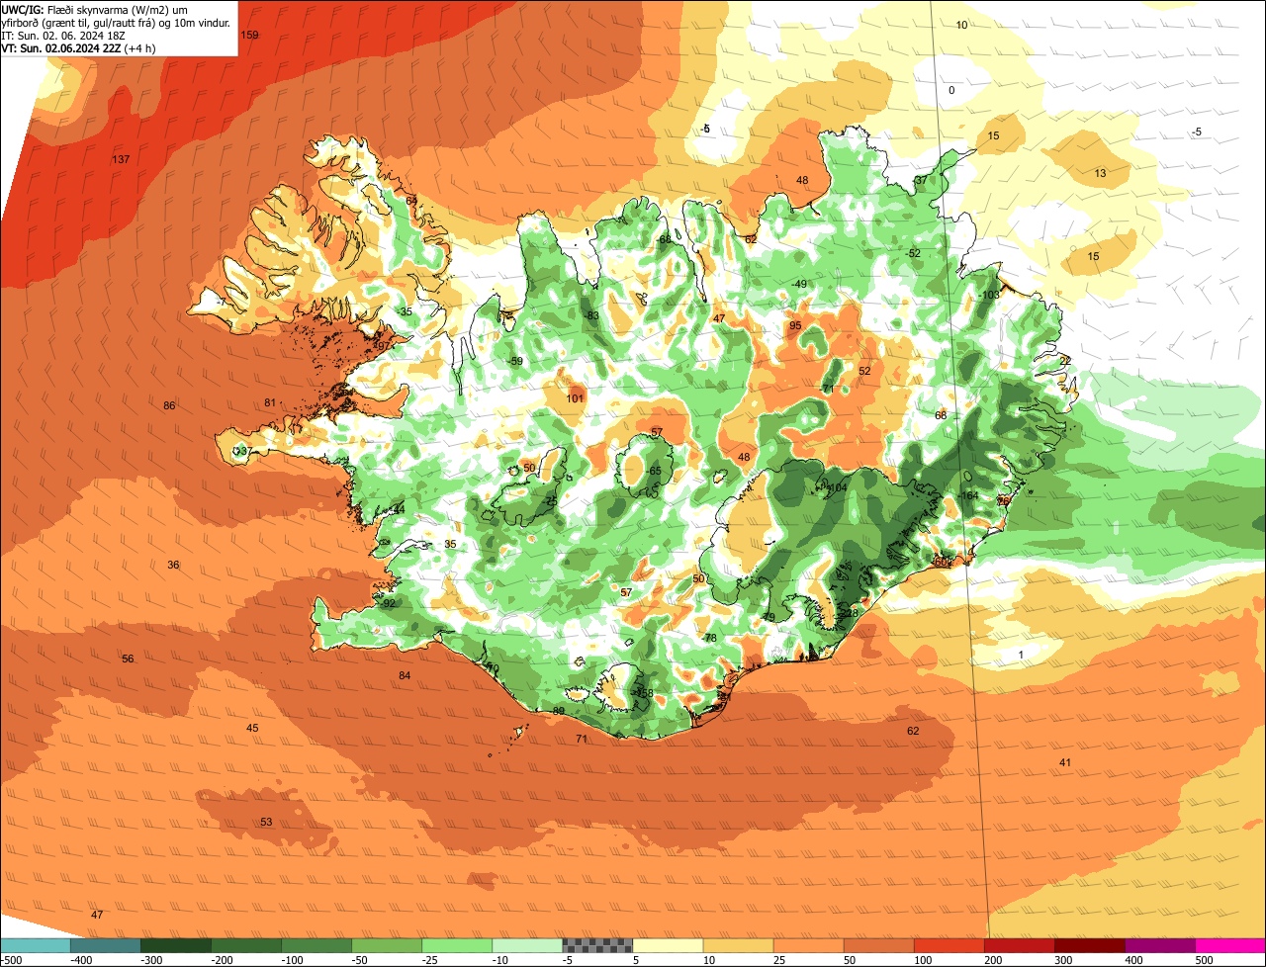Click the ocean value '86' west of Iceland
Image resolution: width=1266 pixels, height=967 pixels.
point(169,405)
